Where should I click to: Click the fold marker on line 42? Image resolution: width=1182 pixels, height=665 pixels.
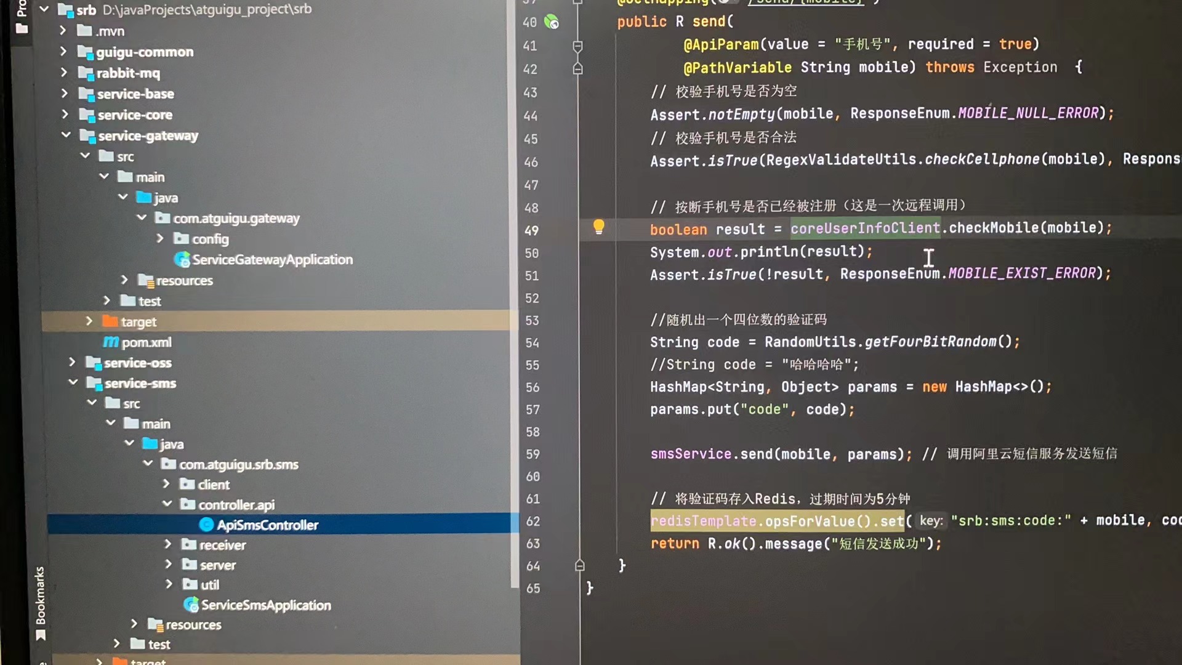pos(577,69)
